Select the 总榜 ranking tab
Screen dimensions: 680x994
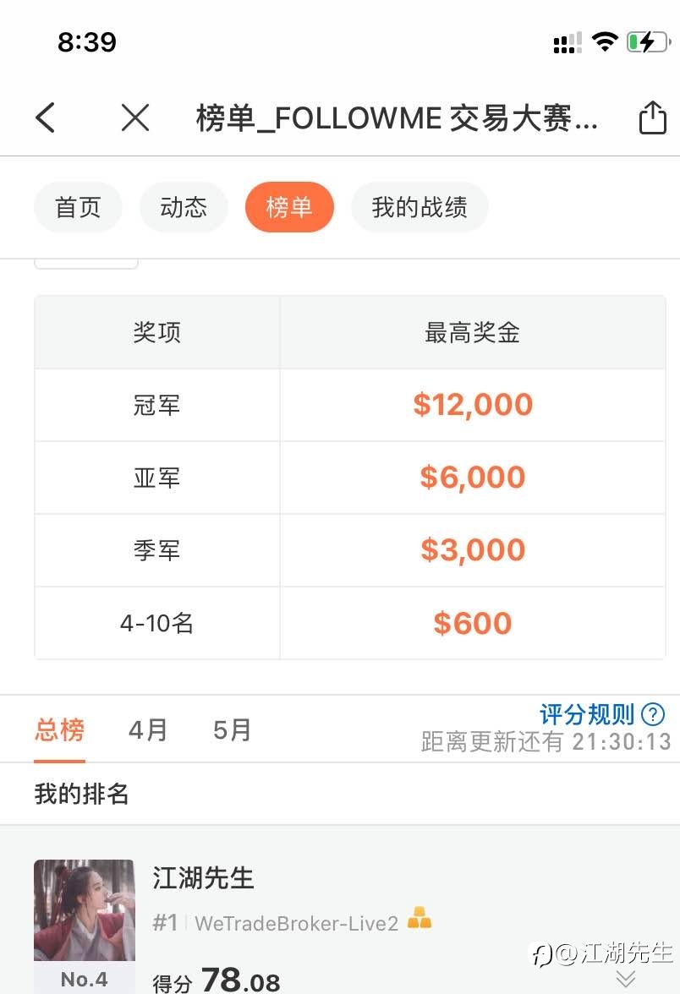click(59, 730)
